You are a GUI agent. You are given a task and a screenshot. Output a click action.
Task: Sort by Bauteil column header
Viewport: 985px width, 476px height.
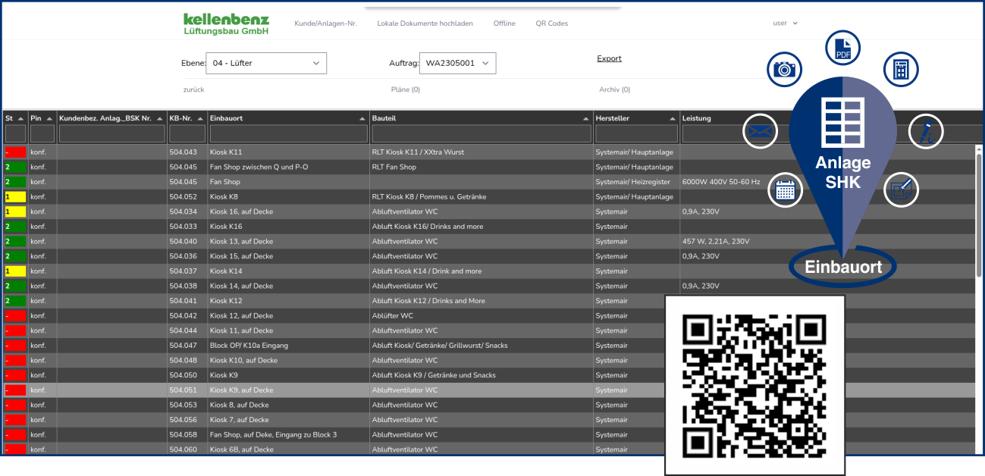481,118
